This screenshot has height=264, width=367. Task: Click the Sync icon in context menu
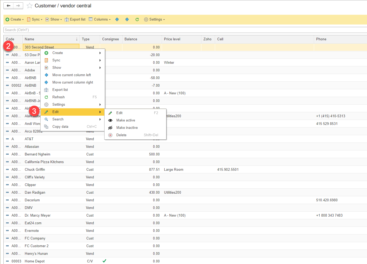coord(46,60)
